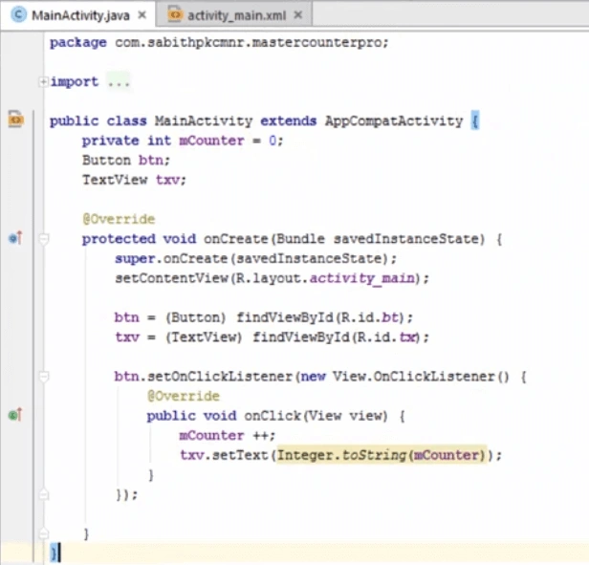Switch to the MainActivity.java tab
589x565 pixels.
point(78,15)
